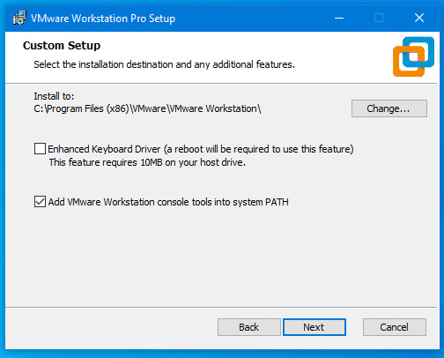Click the Add VMware Workstation console tools label
The height and width of the screenshot is (358, 444).
pos(168,202)
